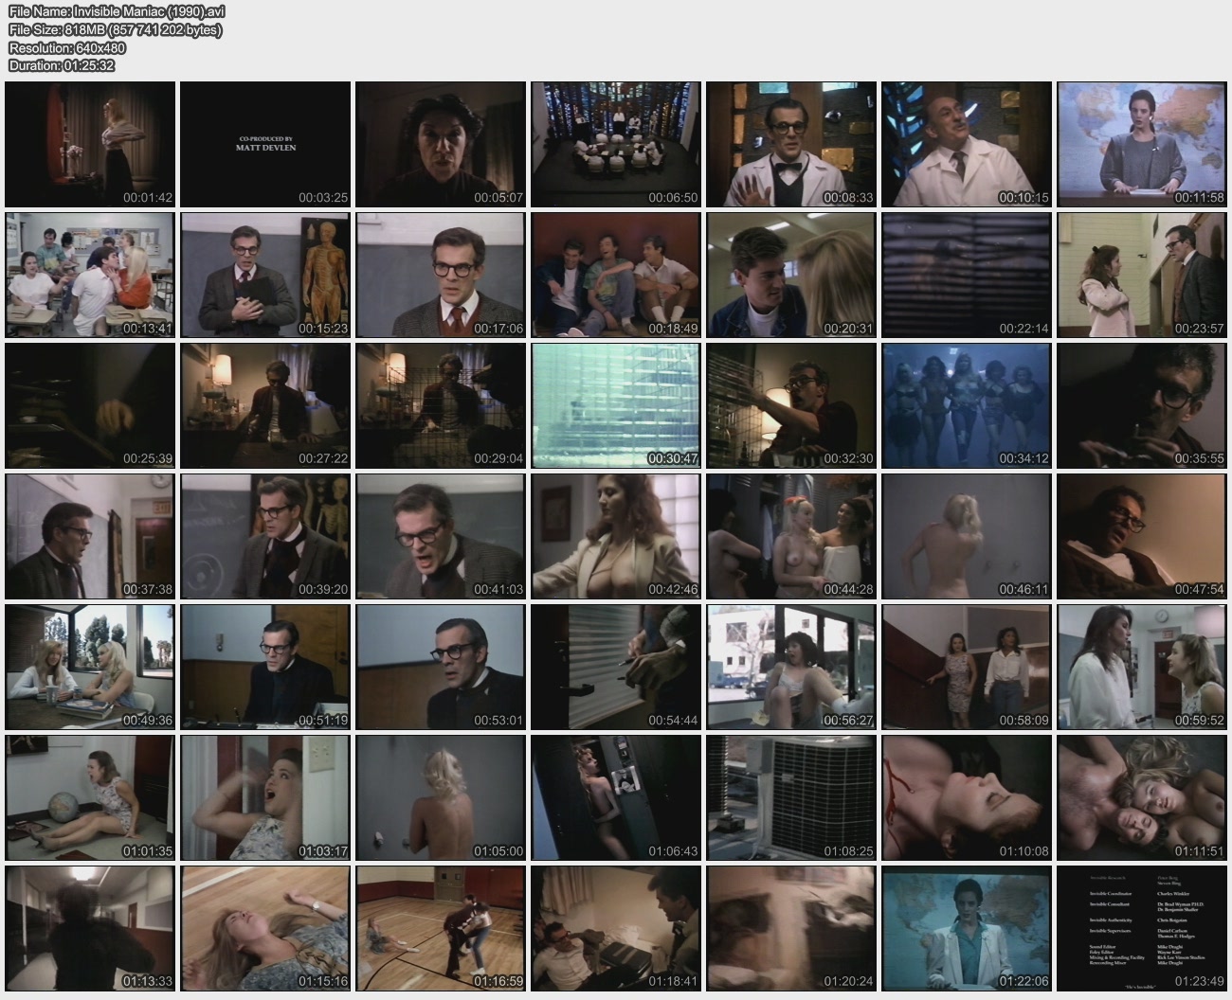Select the teacher at desk thumbnail 00:51:19
1232x1000 pixels.
point(265,667)
